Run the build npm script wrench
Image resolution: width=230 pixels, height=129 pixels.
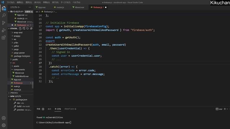click(15, 106)
